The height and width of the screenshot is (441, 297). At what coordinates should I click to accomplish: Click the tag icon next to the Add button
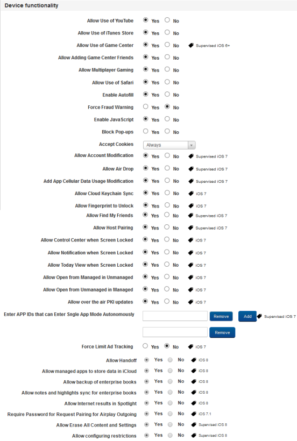(x=259, y=316)
